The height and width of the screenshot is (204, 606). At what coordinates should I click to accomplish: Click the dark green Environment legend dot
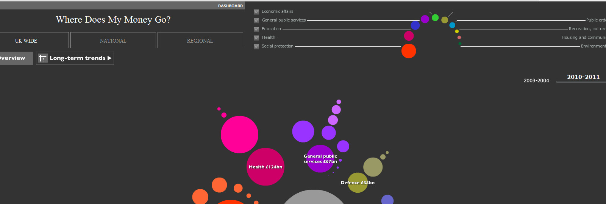click(460, 44)
